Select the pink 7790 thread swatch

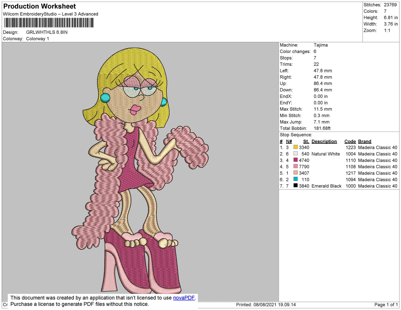pyautogui.click(x=296, y=166)
